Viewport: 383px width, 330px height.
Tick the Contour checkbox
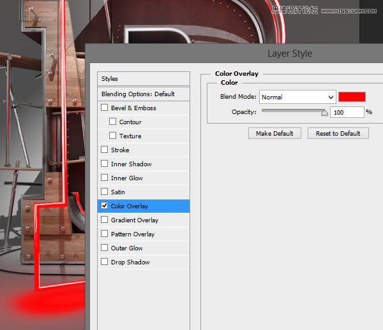[112, 122]
